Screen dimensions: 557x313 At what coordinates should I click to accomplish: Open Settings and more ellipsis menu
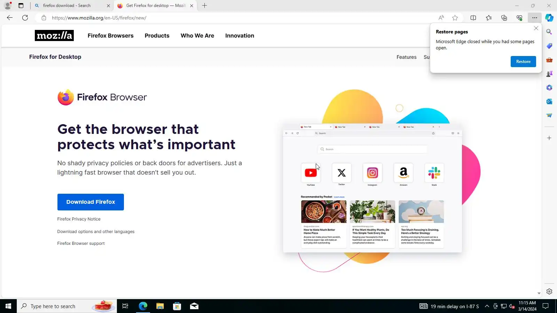tap(535, 18)
